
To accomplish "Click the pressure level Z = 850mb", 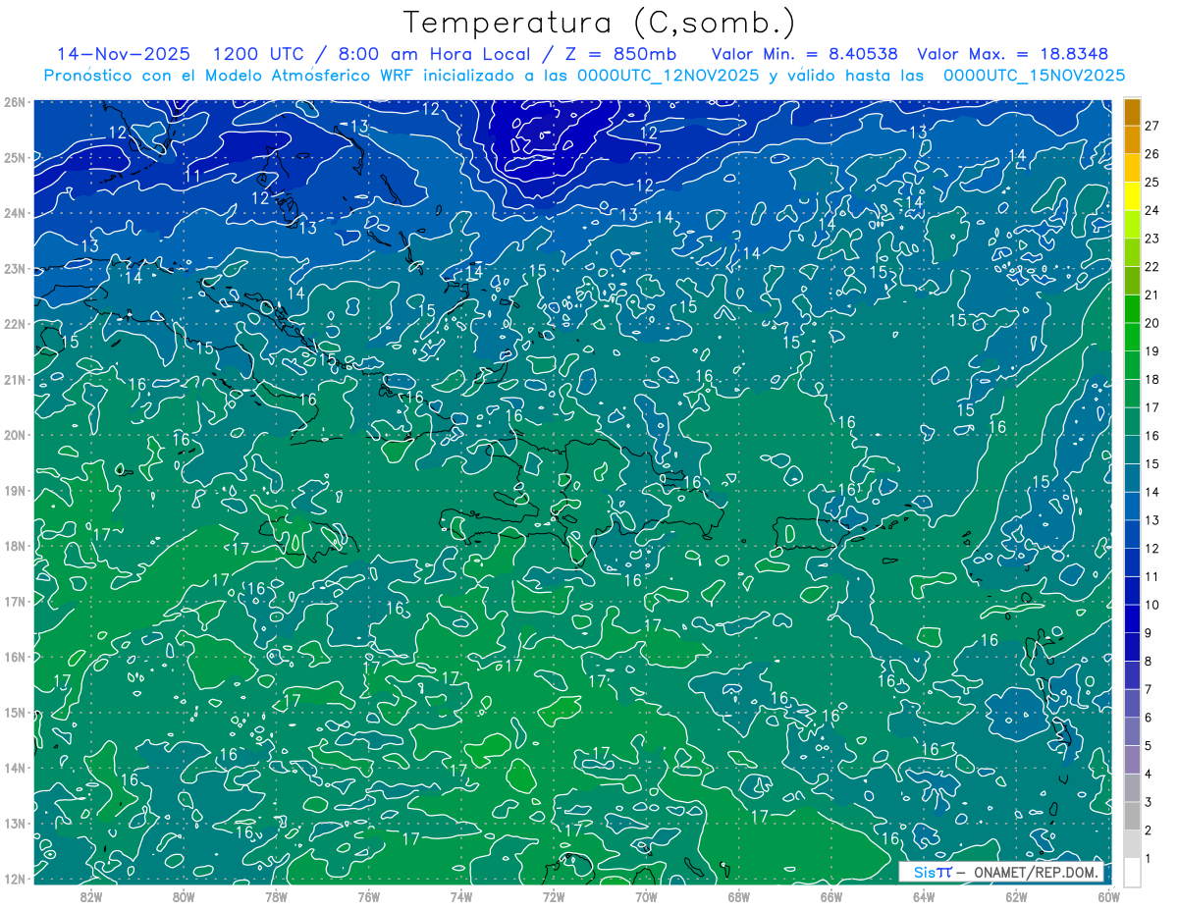I will [620, 53].
